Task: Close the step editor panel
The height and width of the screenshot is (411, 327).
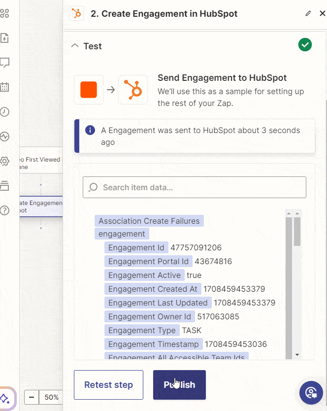Action: pos(322,13)
